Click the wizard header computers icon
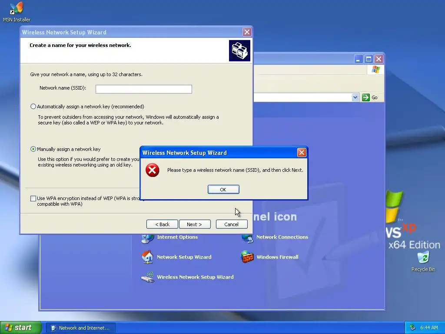Image resolution: width=445 pixels, height=334 pixels. coord(239,50)
